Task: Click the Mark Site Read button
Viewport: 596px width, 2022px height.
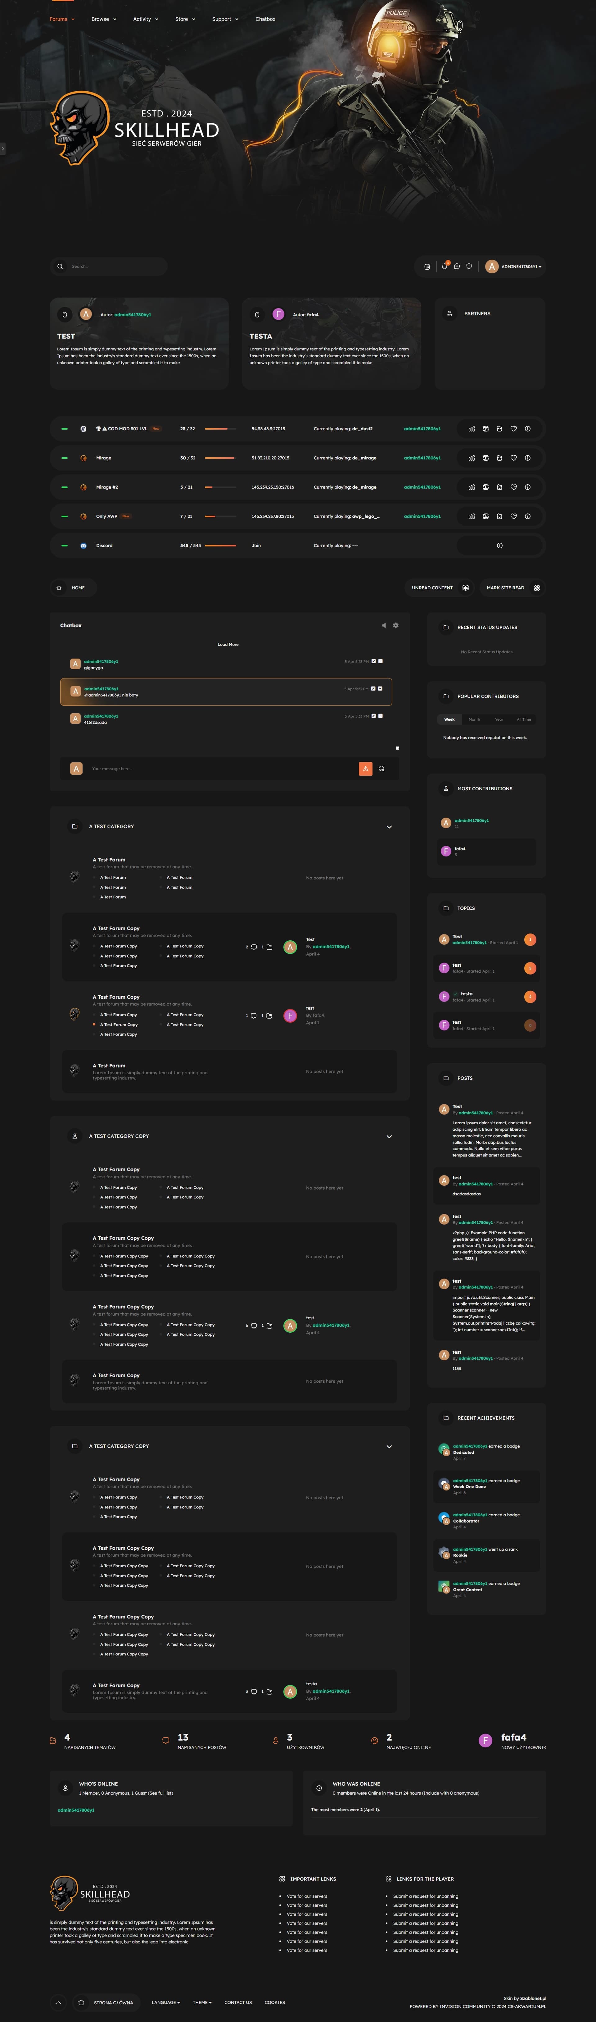Action: 513,588
